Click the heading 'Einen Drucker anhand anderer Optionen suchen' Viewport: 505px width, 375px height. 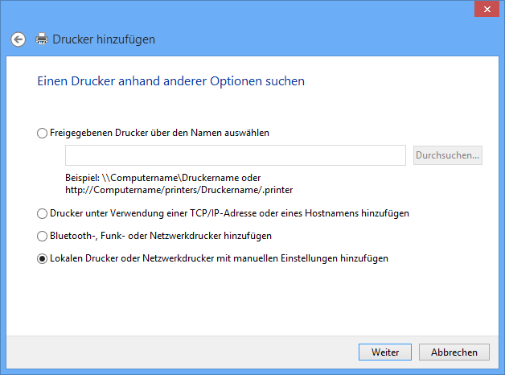(x=171, y=81)
